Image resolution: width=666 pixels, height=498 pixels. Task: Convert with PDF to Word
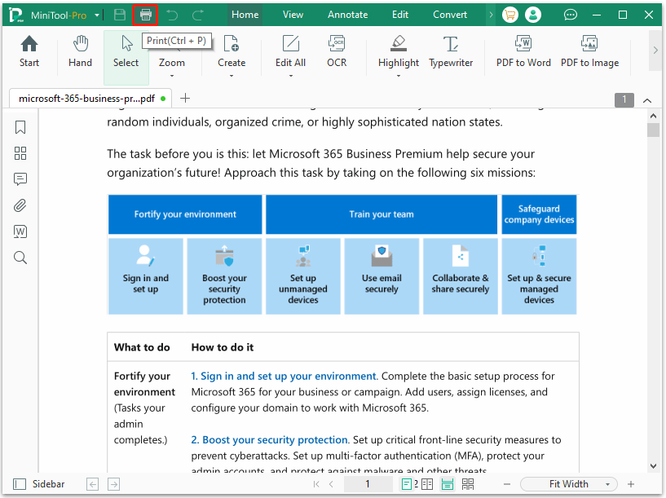coord(523,52)
